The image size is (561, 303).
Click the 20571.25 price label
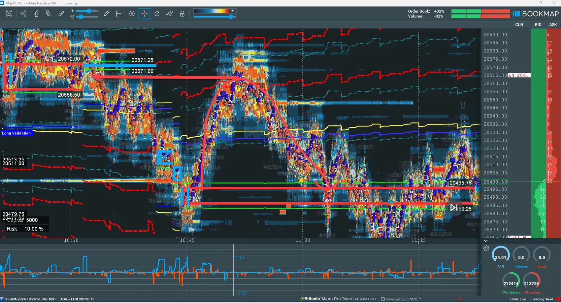pos(143,60)
